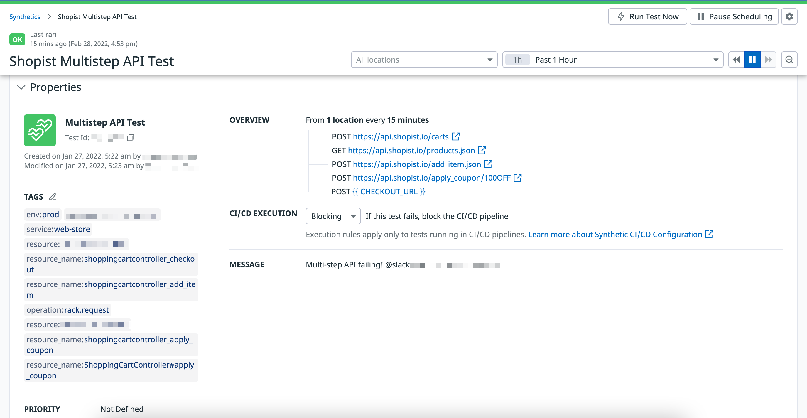Open external link icon for products.json
The height and width of the screenshot is (418, 807).
[x=482, y=150]
